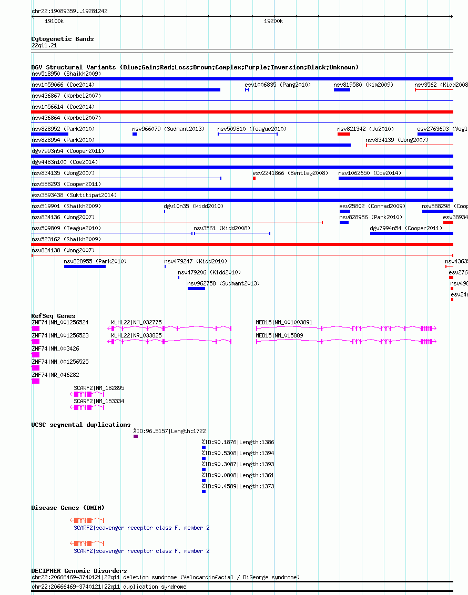This screenshot has width=468, height=595.
Task: Click transcript KLHL22|NR_033825
Action: point(136,335)
